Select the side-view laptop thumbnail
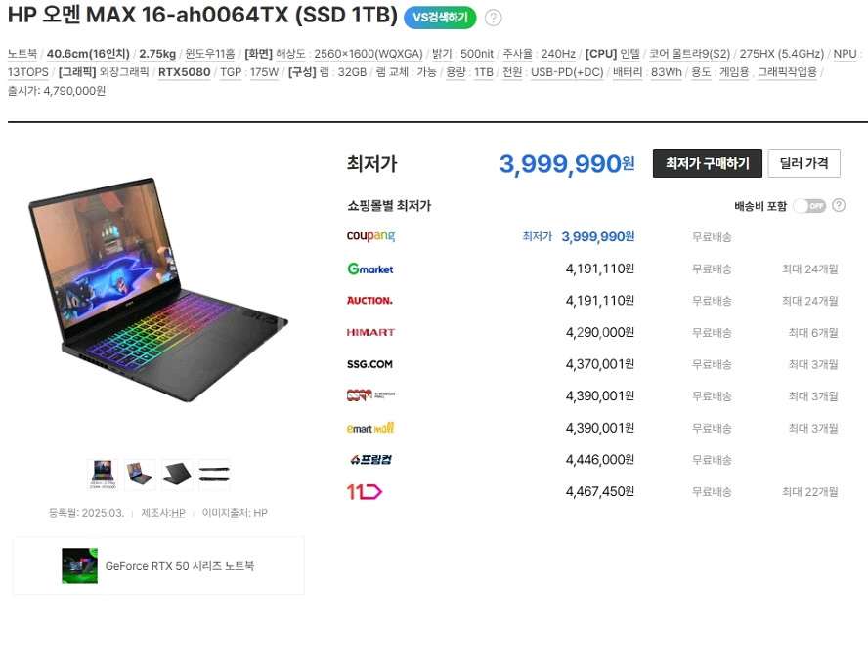 click(214, 475)
